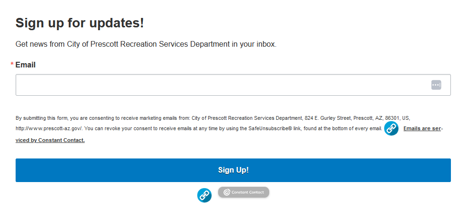Click the http://www.prescott-az.gov/ URL text

49,129
